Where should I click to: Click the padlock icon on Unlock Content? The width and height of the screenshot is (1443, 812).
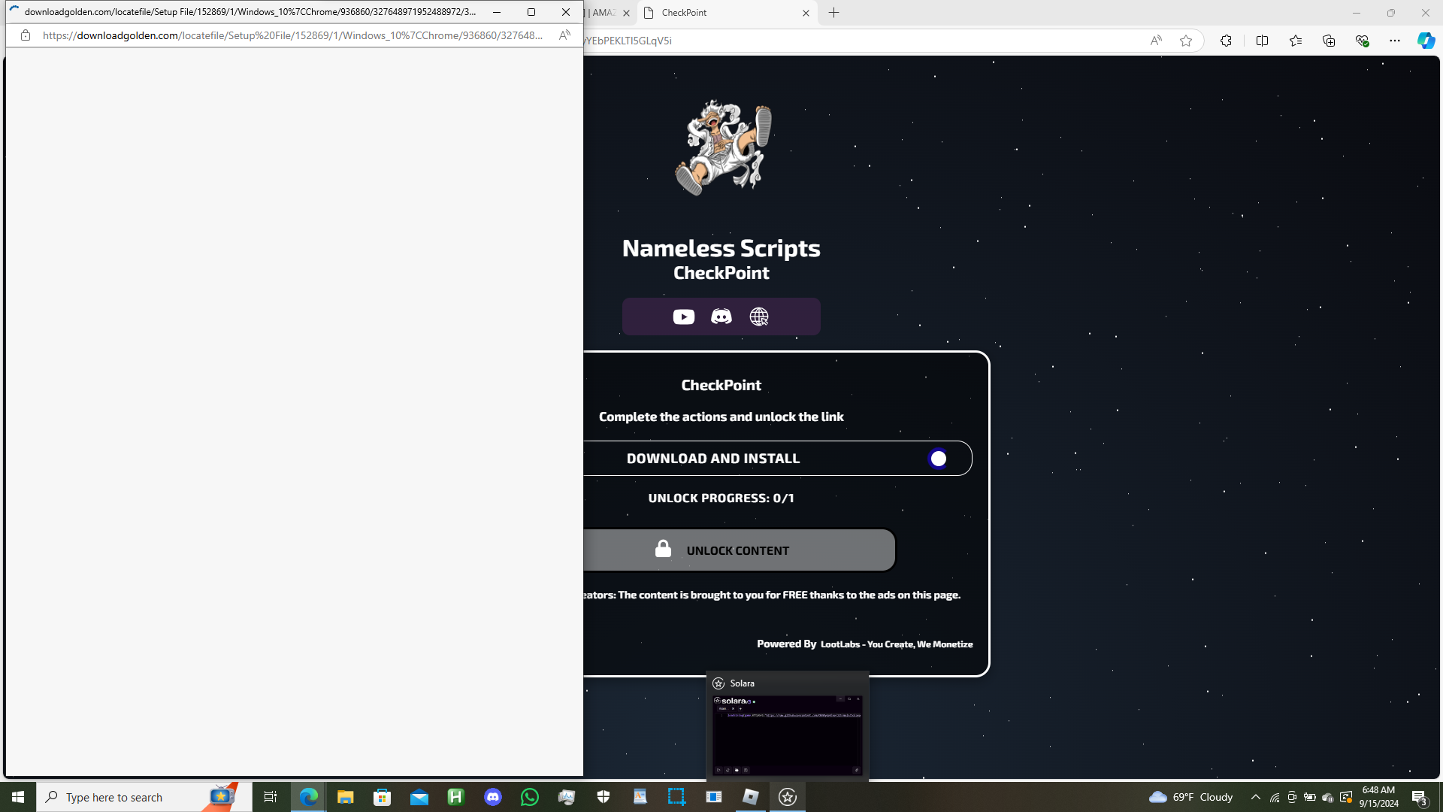click(x=663, y=549)
